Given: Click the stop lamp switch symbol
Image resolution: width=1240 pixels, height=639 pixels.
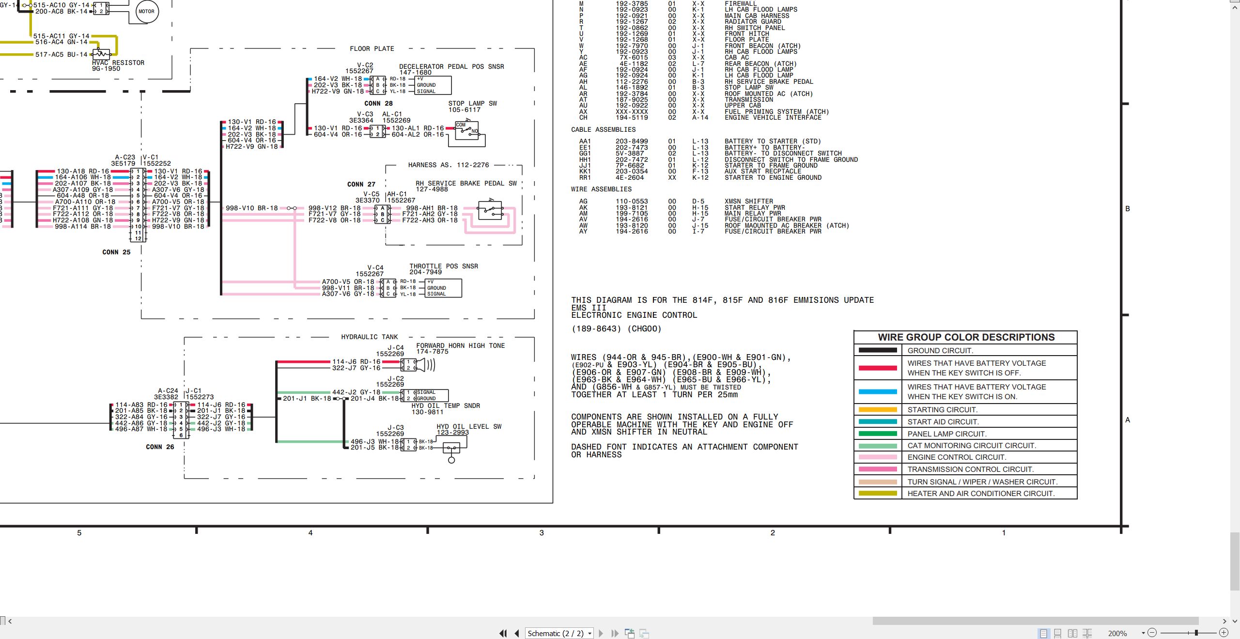Looking at the screenshot, I should point(466,130).
